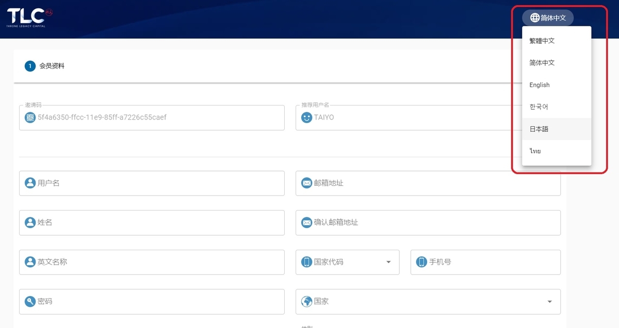Screen dimensions: 619x328
Task: Click the person icon in 英文名称 field
Action: 30,262
